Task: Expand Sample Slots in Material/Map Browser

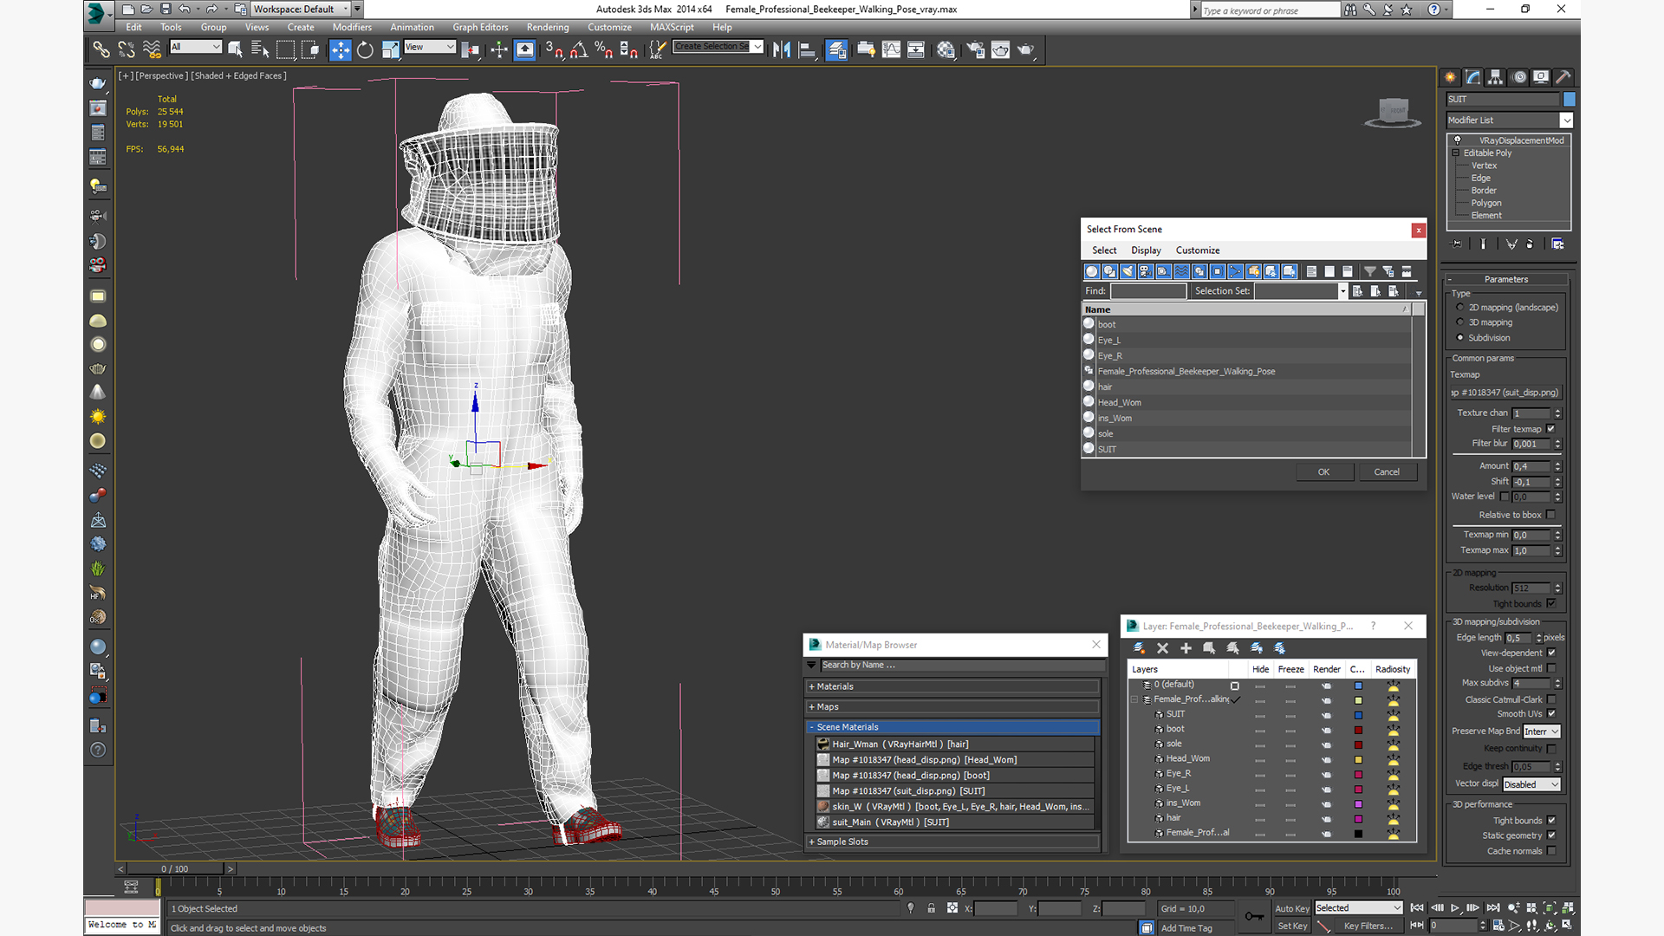Action: pyautogui.click(x=952, y=842)
